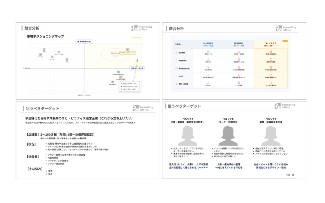
Task: Select the ペルソナB dark silhouette avatar
Action: coord(228,136)
